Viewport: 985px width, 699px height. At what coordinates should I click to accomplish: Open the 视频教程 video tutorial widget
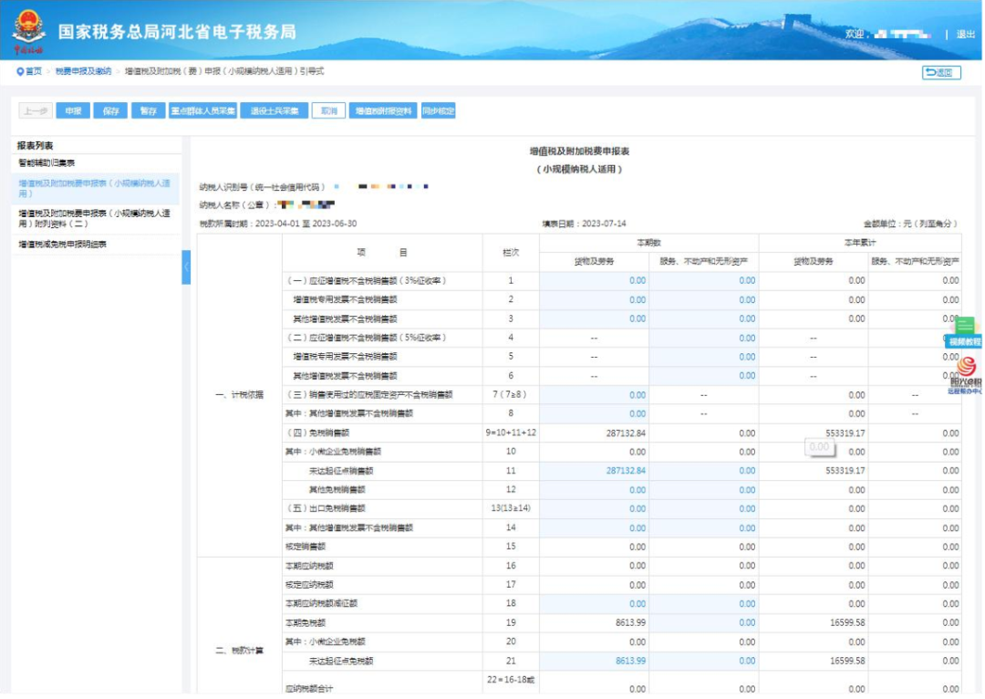(x=966, y=334)
